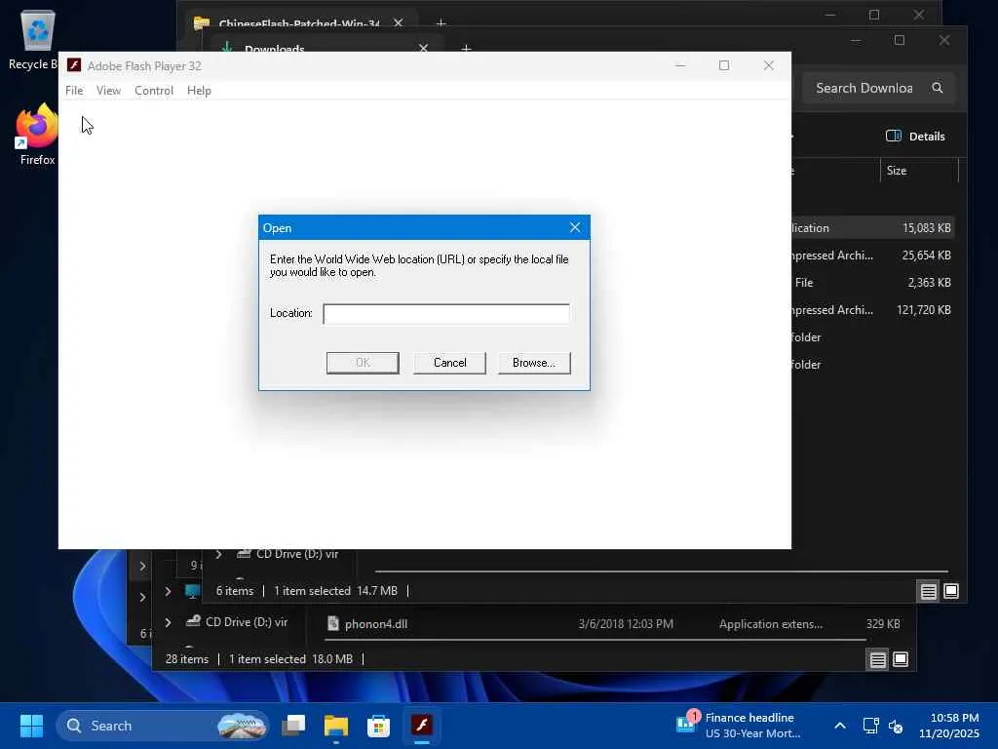Screen dimensions: 998x749
Task: Switch bottom Explorer window to details view
Action: [878, 660]
